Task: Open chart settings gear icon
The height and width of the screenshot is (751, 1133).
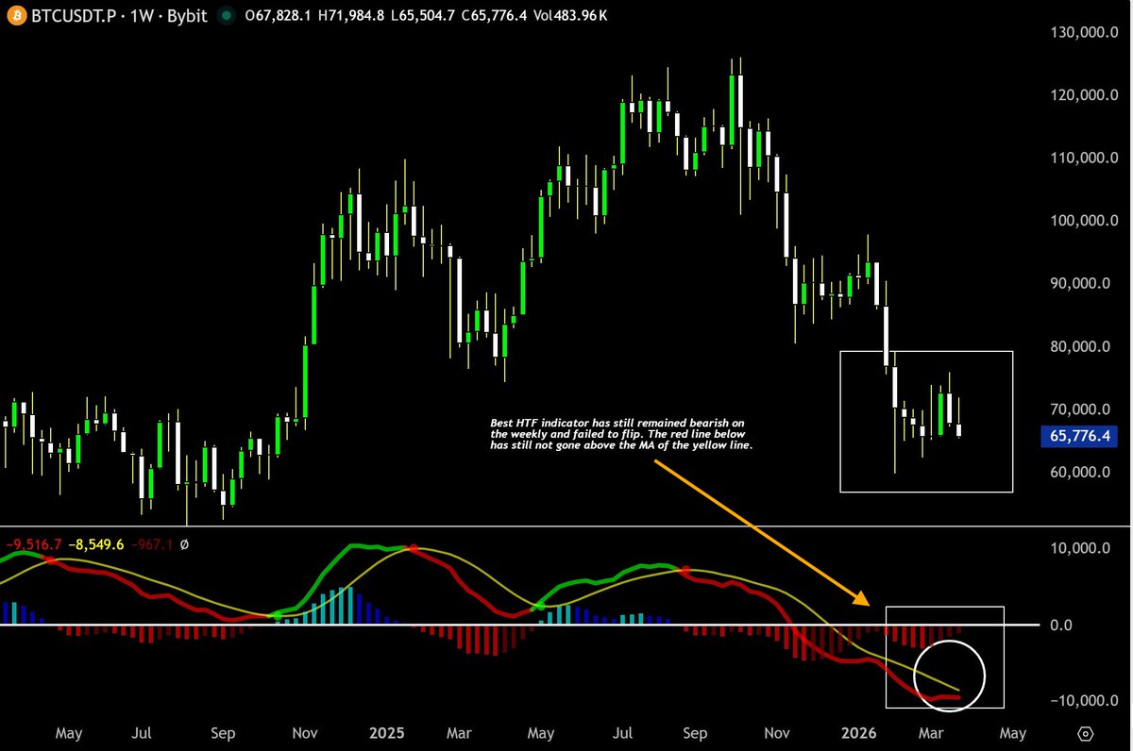Action: point(1085,733)
